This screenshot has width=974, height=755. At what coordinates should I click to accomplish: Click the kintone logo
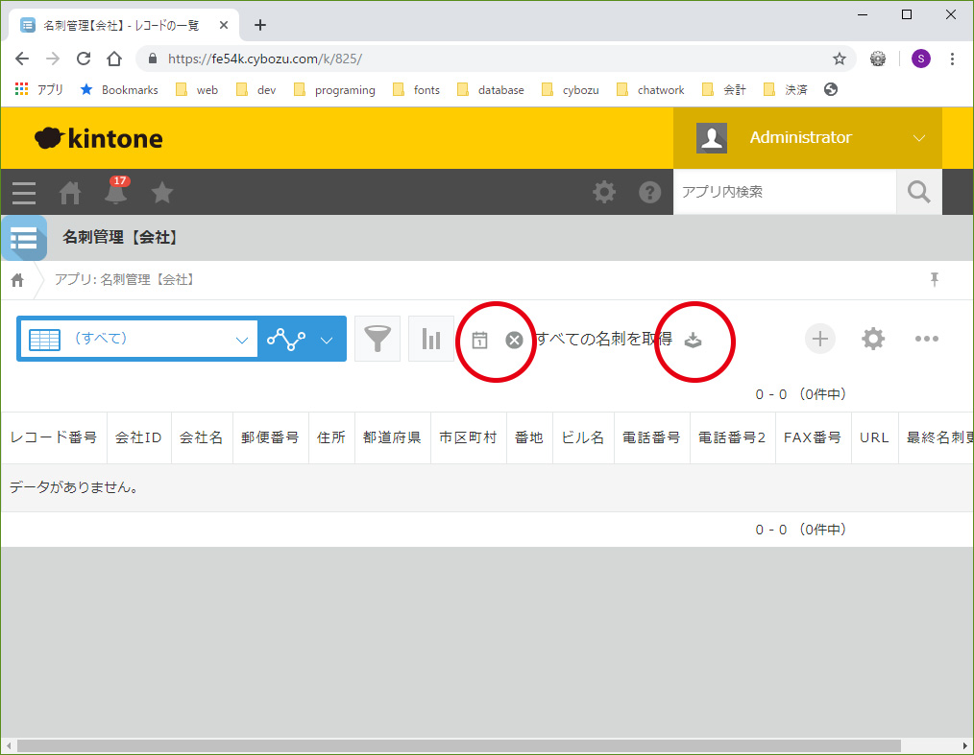[99, 138]
